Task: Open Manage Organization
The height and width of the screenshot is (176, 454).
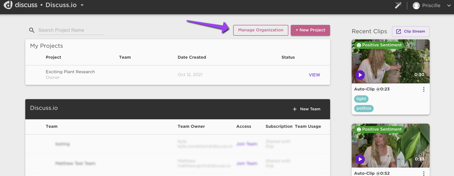Action: pyautogui.click(x=261, y=30)
